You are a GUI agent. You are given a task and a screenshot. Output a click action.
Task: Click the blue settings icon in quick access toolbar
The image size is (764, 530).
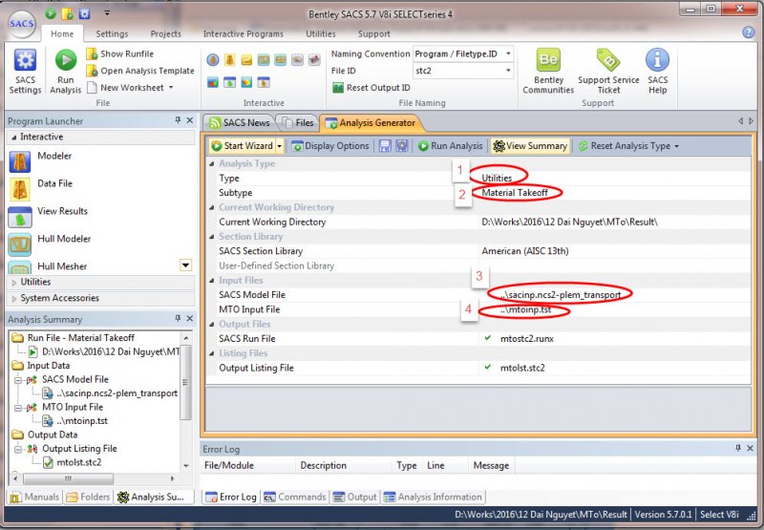pos(84,13)
